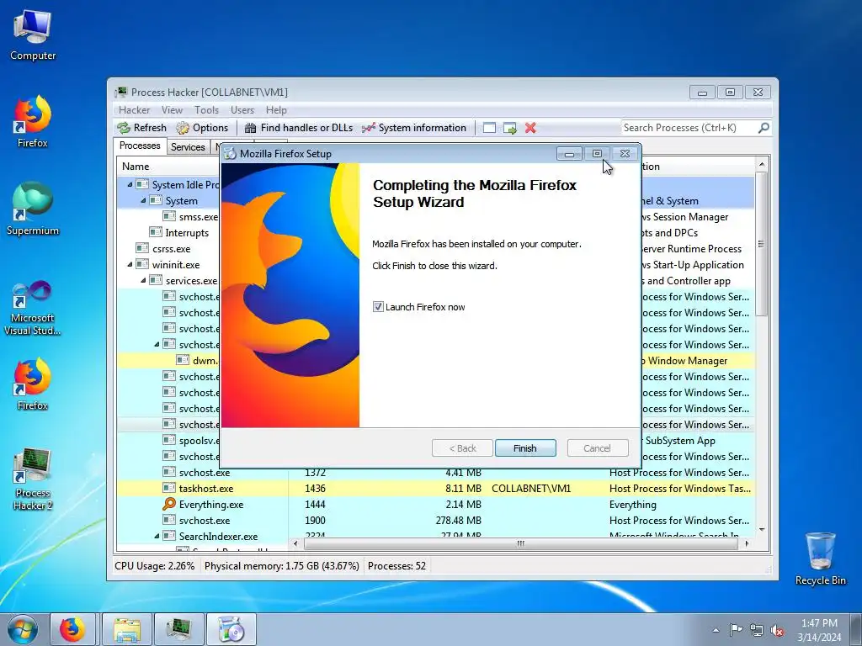This screenshot has height=646, width=862.
Task: Select the Everything.exe process row
Action: (436, 505)
